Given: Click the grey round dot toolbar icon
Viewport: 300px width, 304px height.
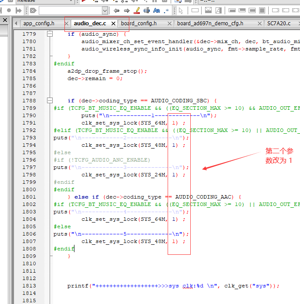Looking at the screenshot, I should coord(9,10).
